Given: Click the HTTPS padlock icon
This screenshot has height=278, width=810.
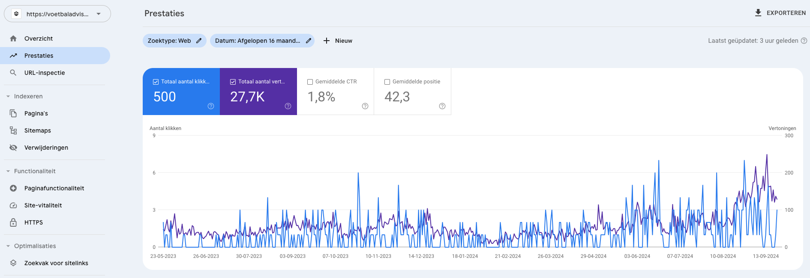Looking at the screenshot, I should (x=13, y=222).
